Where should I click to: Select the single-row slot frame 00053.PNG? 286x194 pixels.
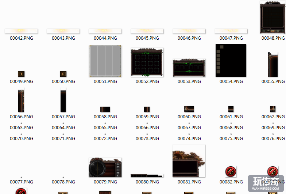coord(189,68)
